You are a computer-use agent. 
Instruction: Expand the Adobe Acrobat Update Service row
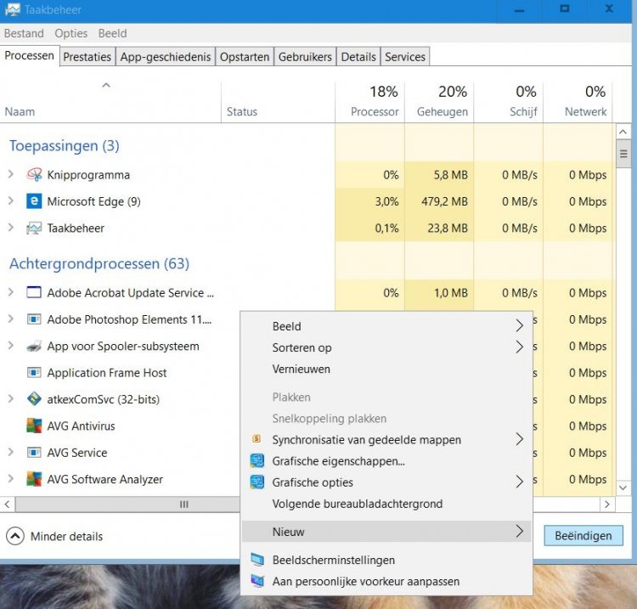click(x=11, y=293)
